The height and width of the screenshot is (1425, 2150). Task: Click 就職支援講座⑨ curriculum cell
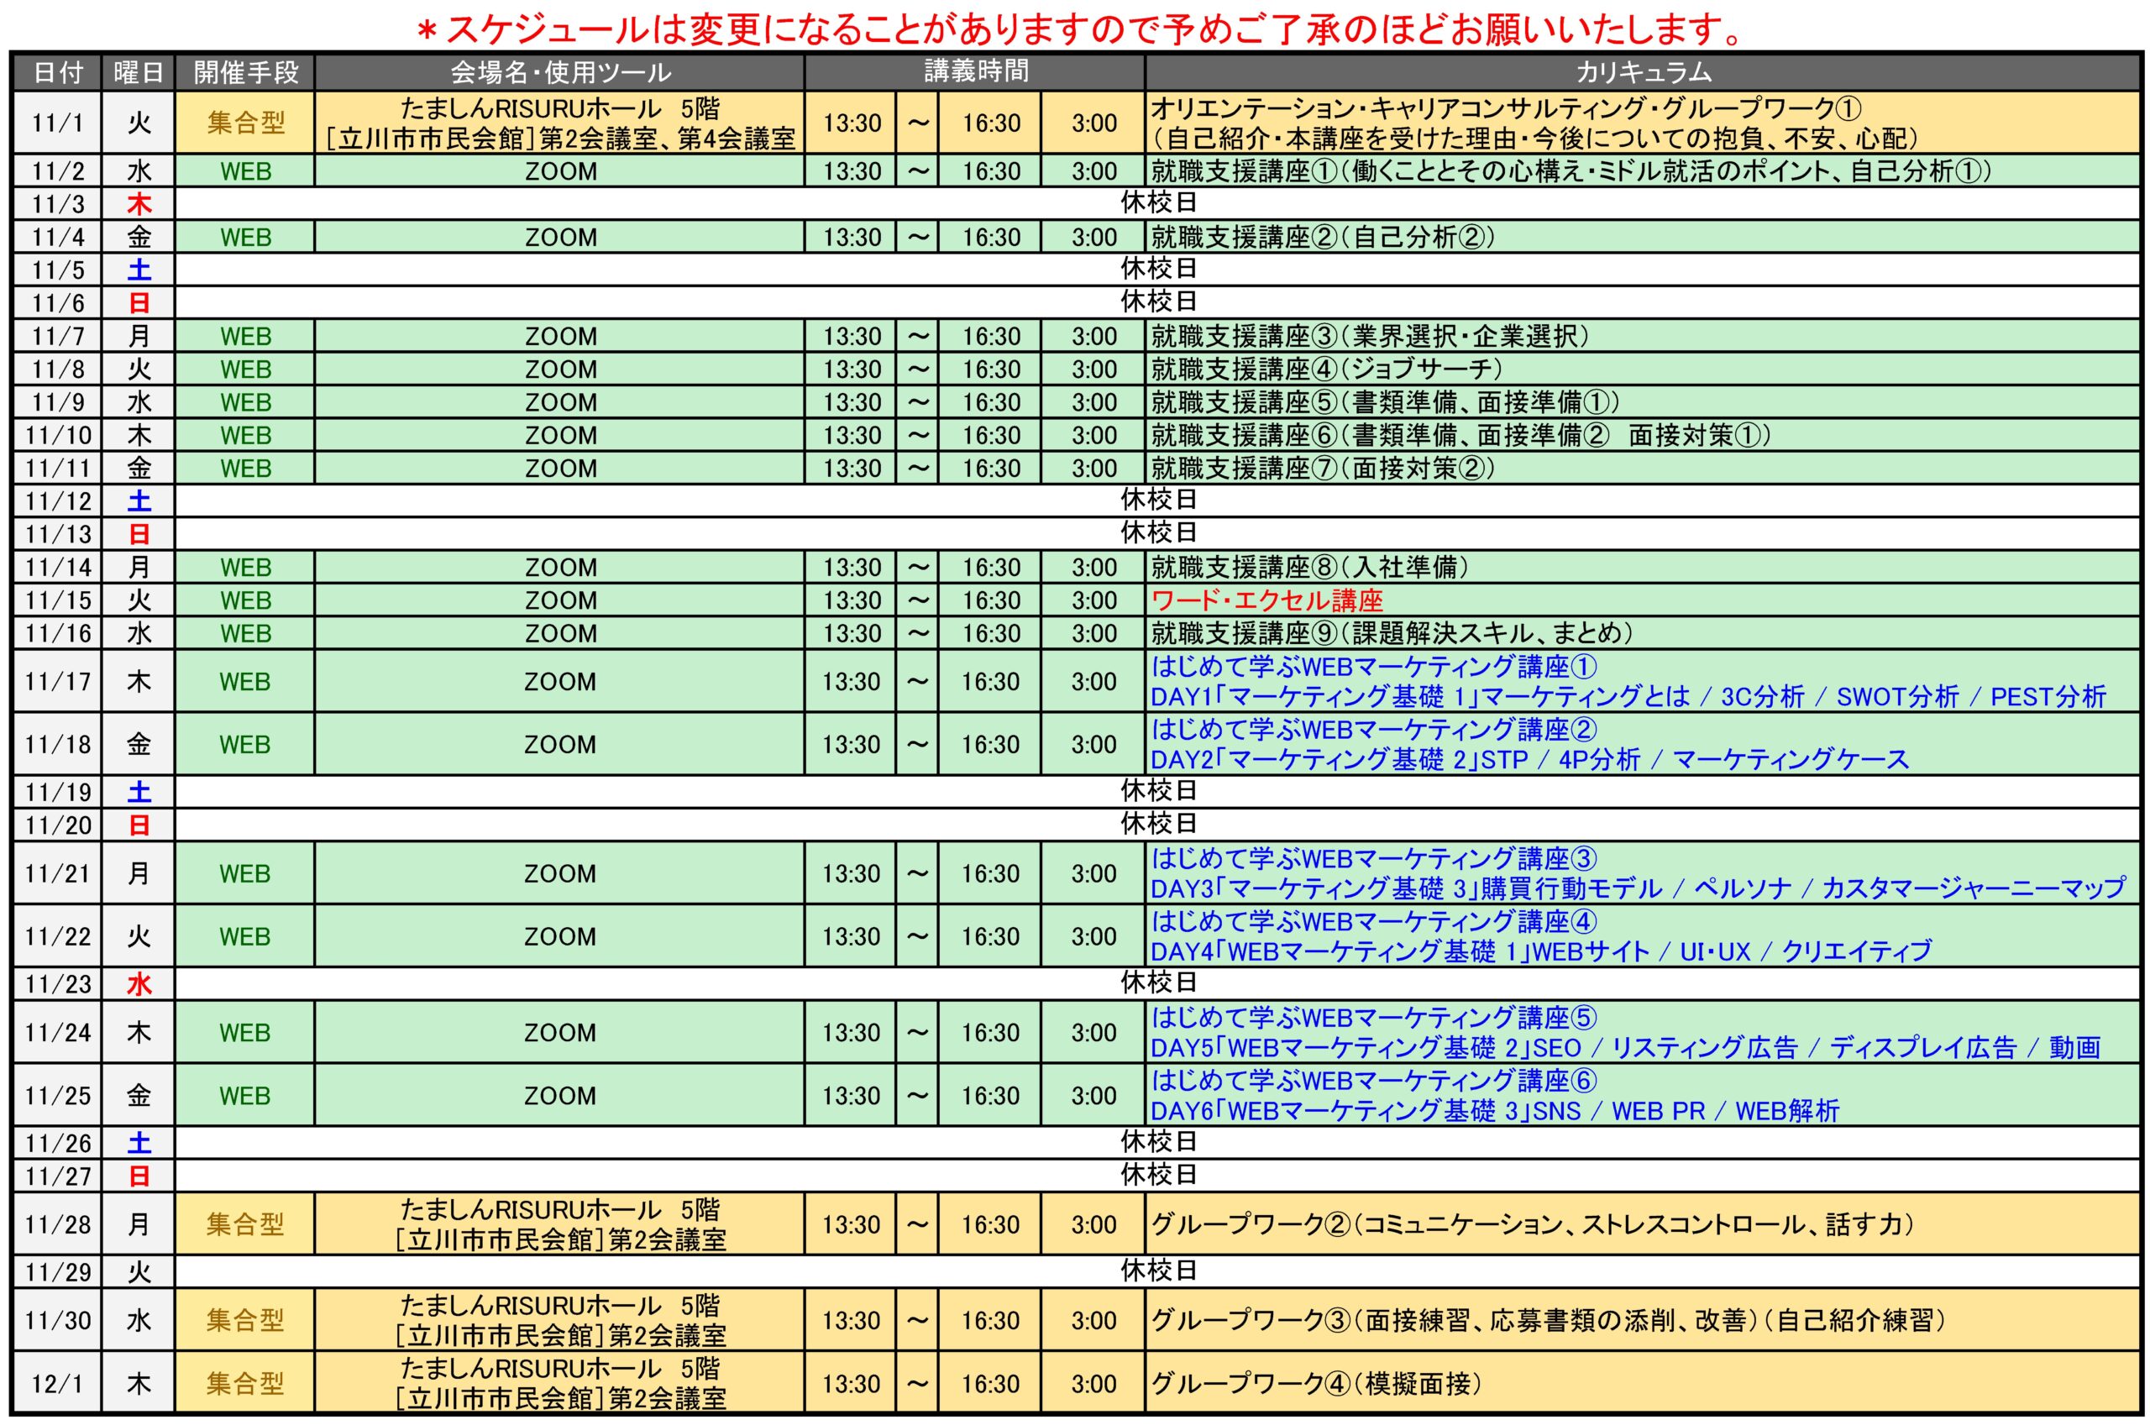pyautogui.click(x=1643, y=633)
